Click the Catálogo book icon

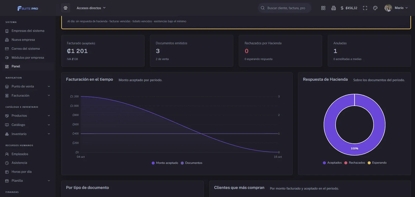point(7,125)
